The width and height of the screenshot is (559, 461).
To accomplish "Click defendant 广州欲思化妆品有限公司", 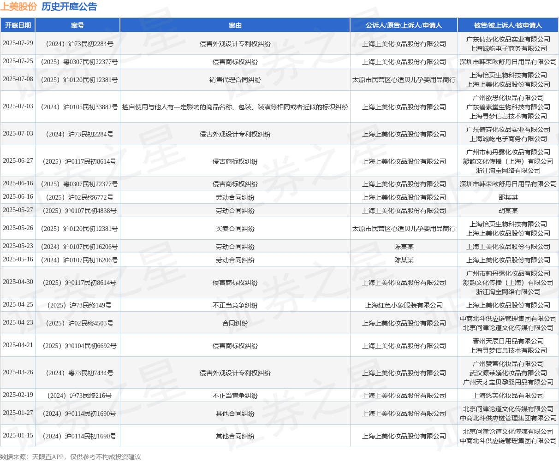I will pyautogui.click(x=508, y=98).
